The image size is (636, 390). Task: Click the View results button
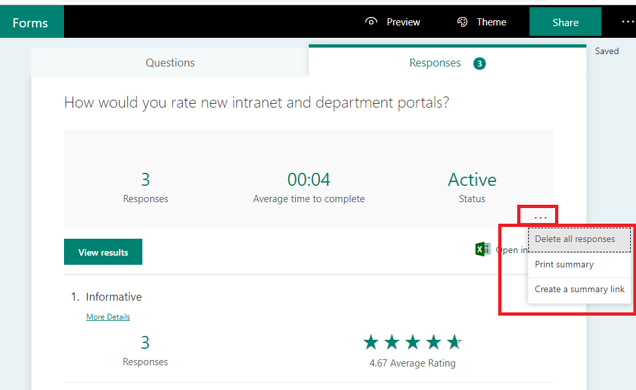(x=103, y=252)
